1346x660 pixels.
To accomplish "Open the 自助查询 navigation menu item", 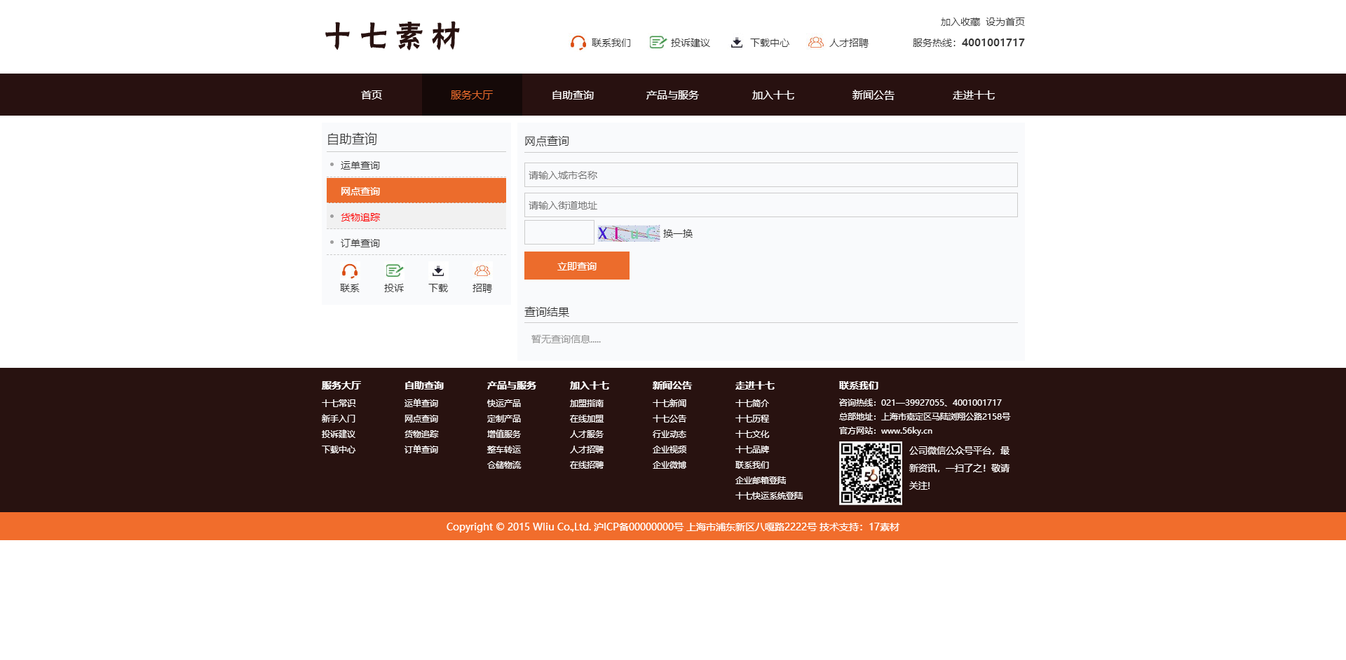I will coord(572,95).
